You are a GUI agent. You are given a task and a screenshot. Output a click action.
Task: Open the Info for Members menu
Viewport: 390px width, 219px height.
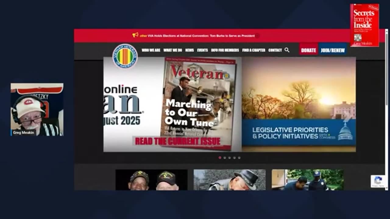(225, 50)
